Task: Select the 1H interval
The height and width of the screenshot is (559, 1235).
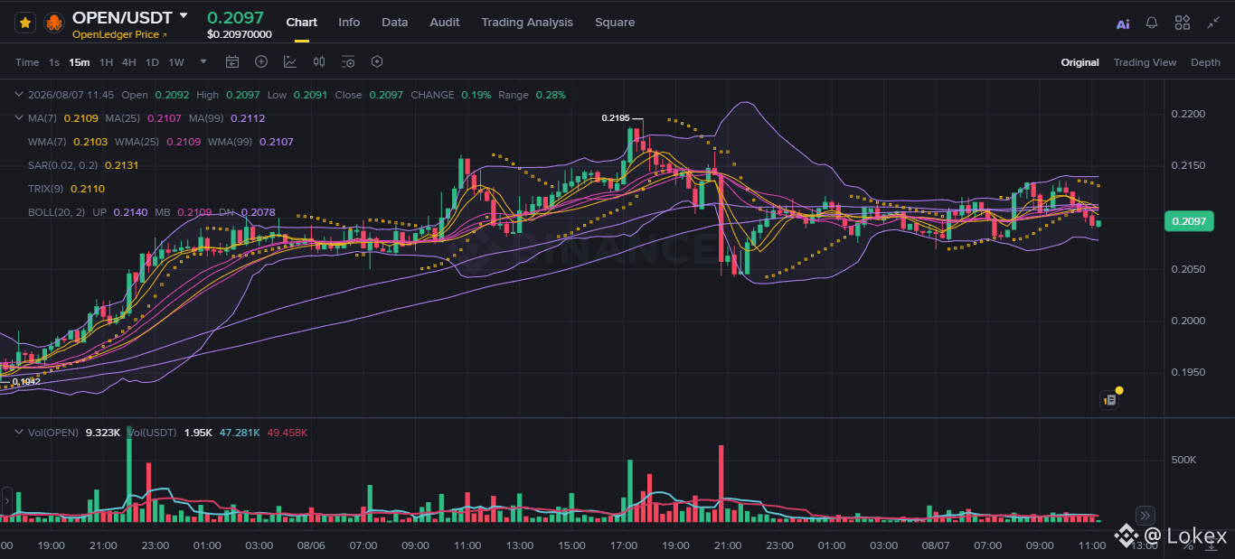Action: [x=107, y=62]
